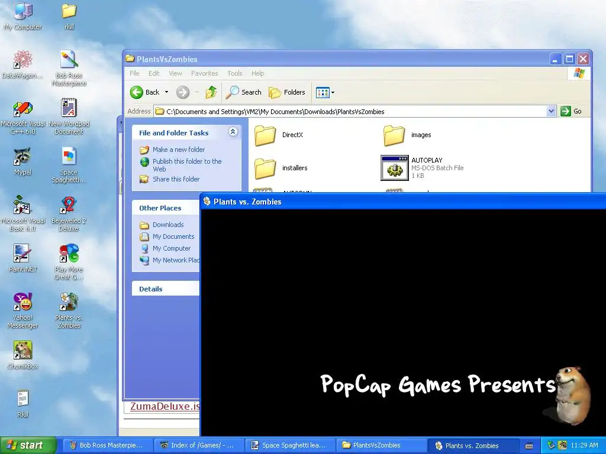Open Space Spaghetti desktop file
Screen dimensions: 606x454
click(69, 166)
